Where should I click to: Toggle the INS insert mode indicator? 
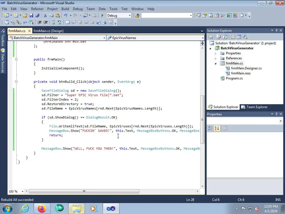278,200
